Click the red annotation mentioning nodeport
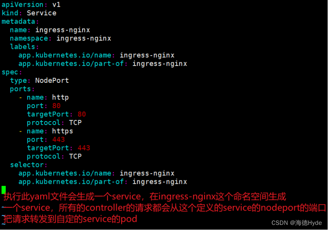This screenshot has height=230, width=328. pyautogui.click(x=165, y=208)
